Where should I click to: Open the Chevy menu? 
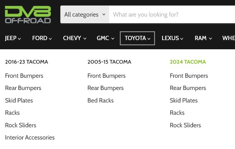[75, 38]
